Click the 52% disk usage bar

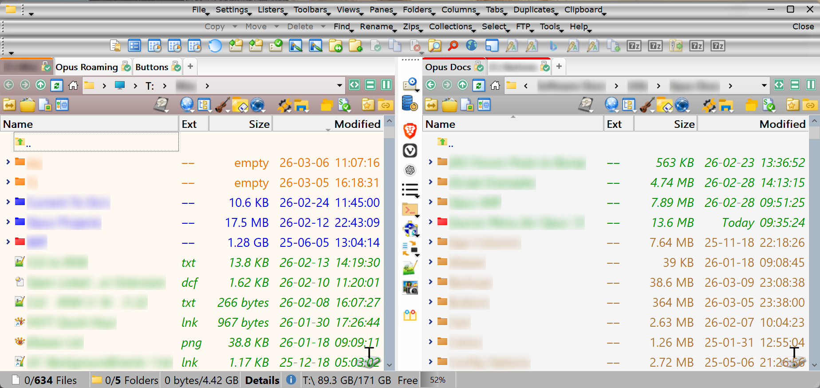(438, 380)
